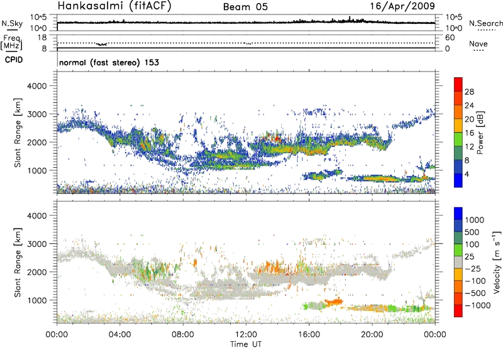Click the yellow −25 to −100 Velocity segment

tap(458, 275)
